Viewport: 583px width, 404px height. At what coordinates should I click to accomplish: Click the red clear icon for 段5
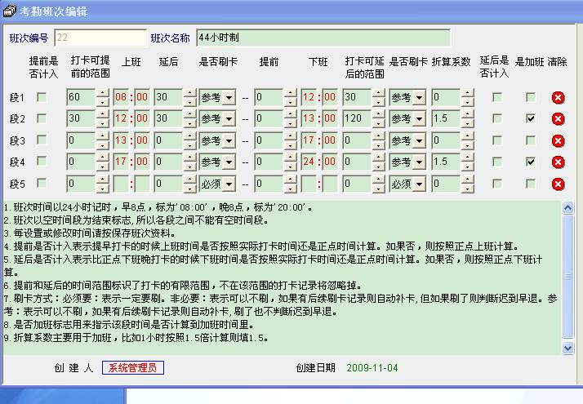coord(558,183)
